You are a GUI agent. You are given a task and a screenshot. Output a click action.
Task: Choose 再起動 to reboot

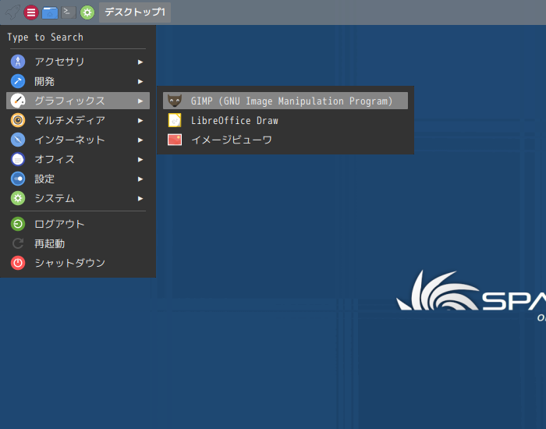coord(78,243)
